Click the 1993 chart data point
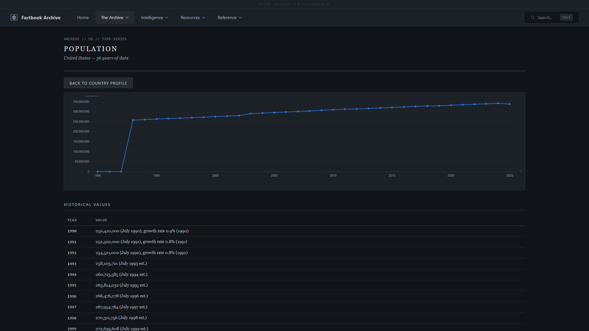The image size is (589, 331). coord(133,120)
